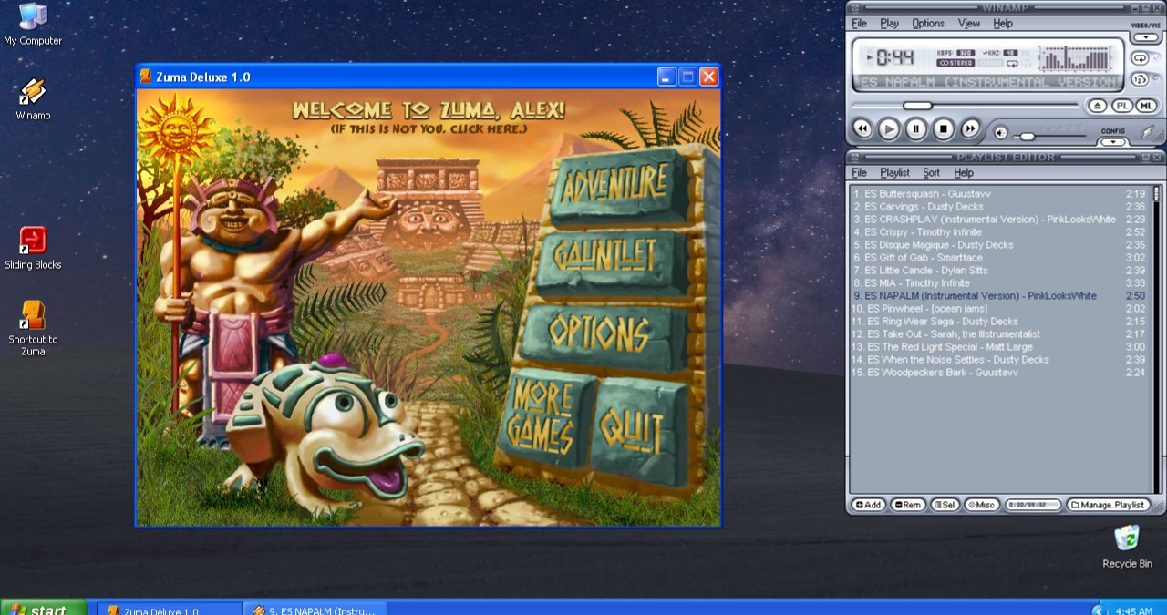
Task: Select track ES MIA - Timothy Infinite
Action: [999, 283]
